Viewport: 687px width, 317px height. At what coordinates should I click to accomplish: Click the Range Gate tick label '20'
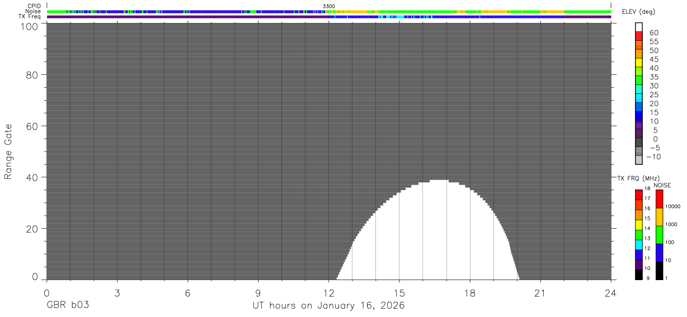32,229
